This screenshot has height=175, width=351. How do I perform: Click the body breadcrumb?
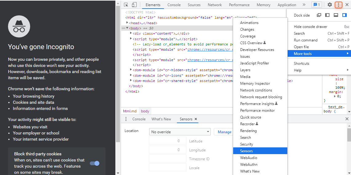click(x=145, y=111)
